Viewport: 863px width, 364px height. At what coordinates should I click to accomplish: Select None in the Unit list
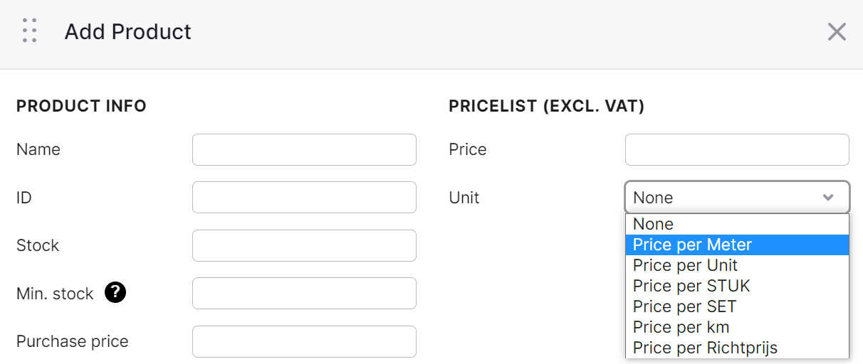pyautogui.click(x=737, y=224)
